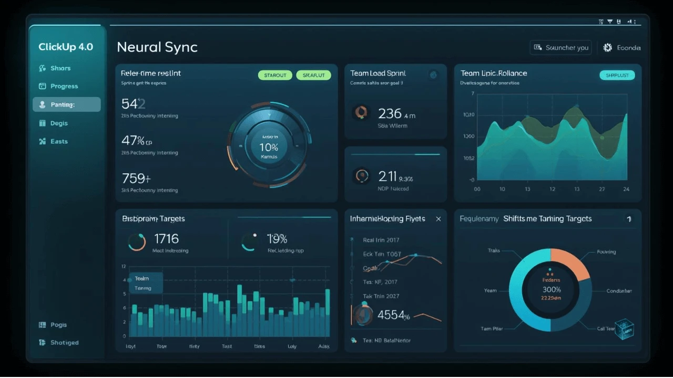Click the Sounncher you search field
Screen dimensions: 673x378
click(x=560, y=48)
